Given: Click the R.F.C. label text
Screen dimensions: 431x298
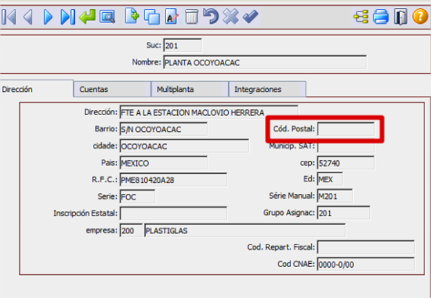Looking at the screenshot, I should click(x=105, y=179).
